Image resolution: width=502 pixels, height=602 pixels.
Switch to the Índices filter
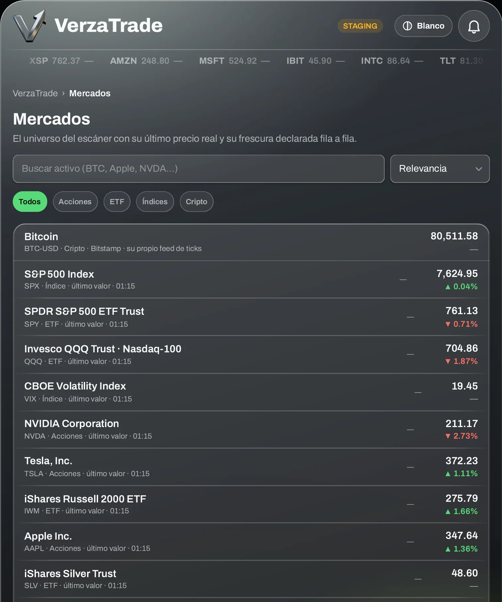pos(155,202)
